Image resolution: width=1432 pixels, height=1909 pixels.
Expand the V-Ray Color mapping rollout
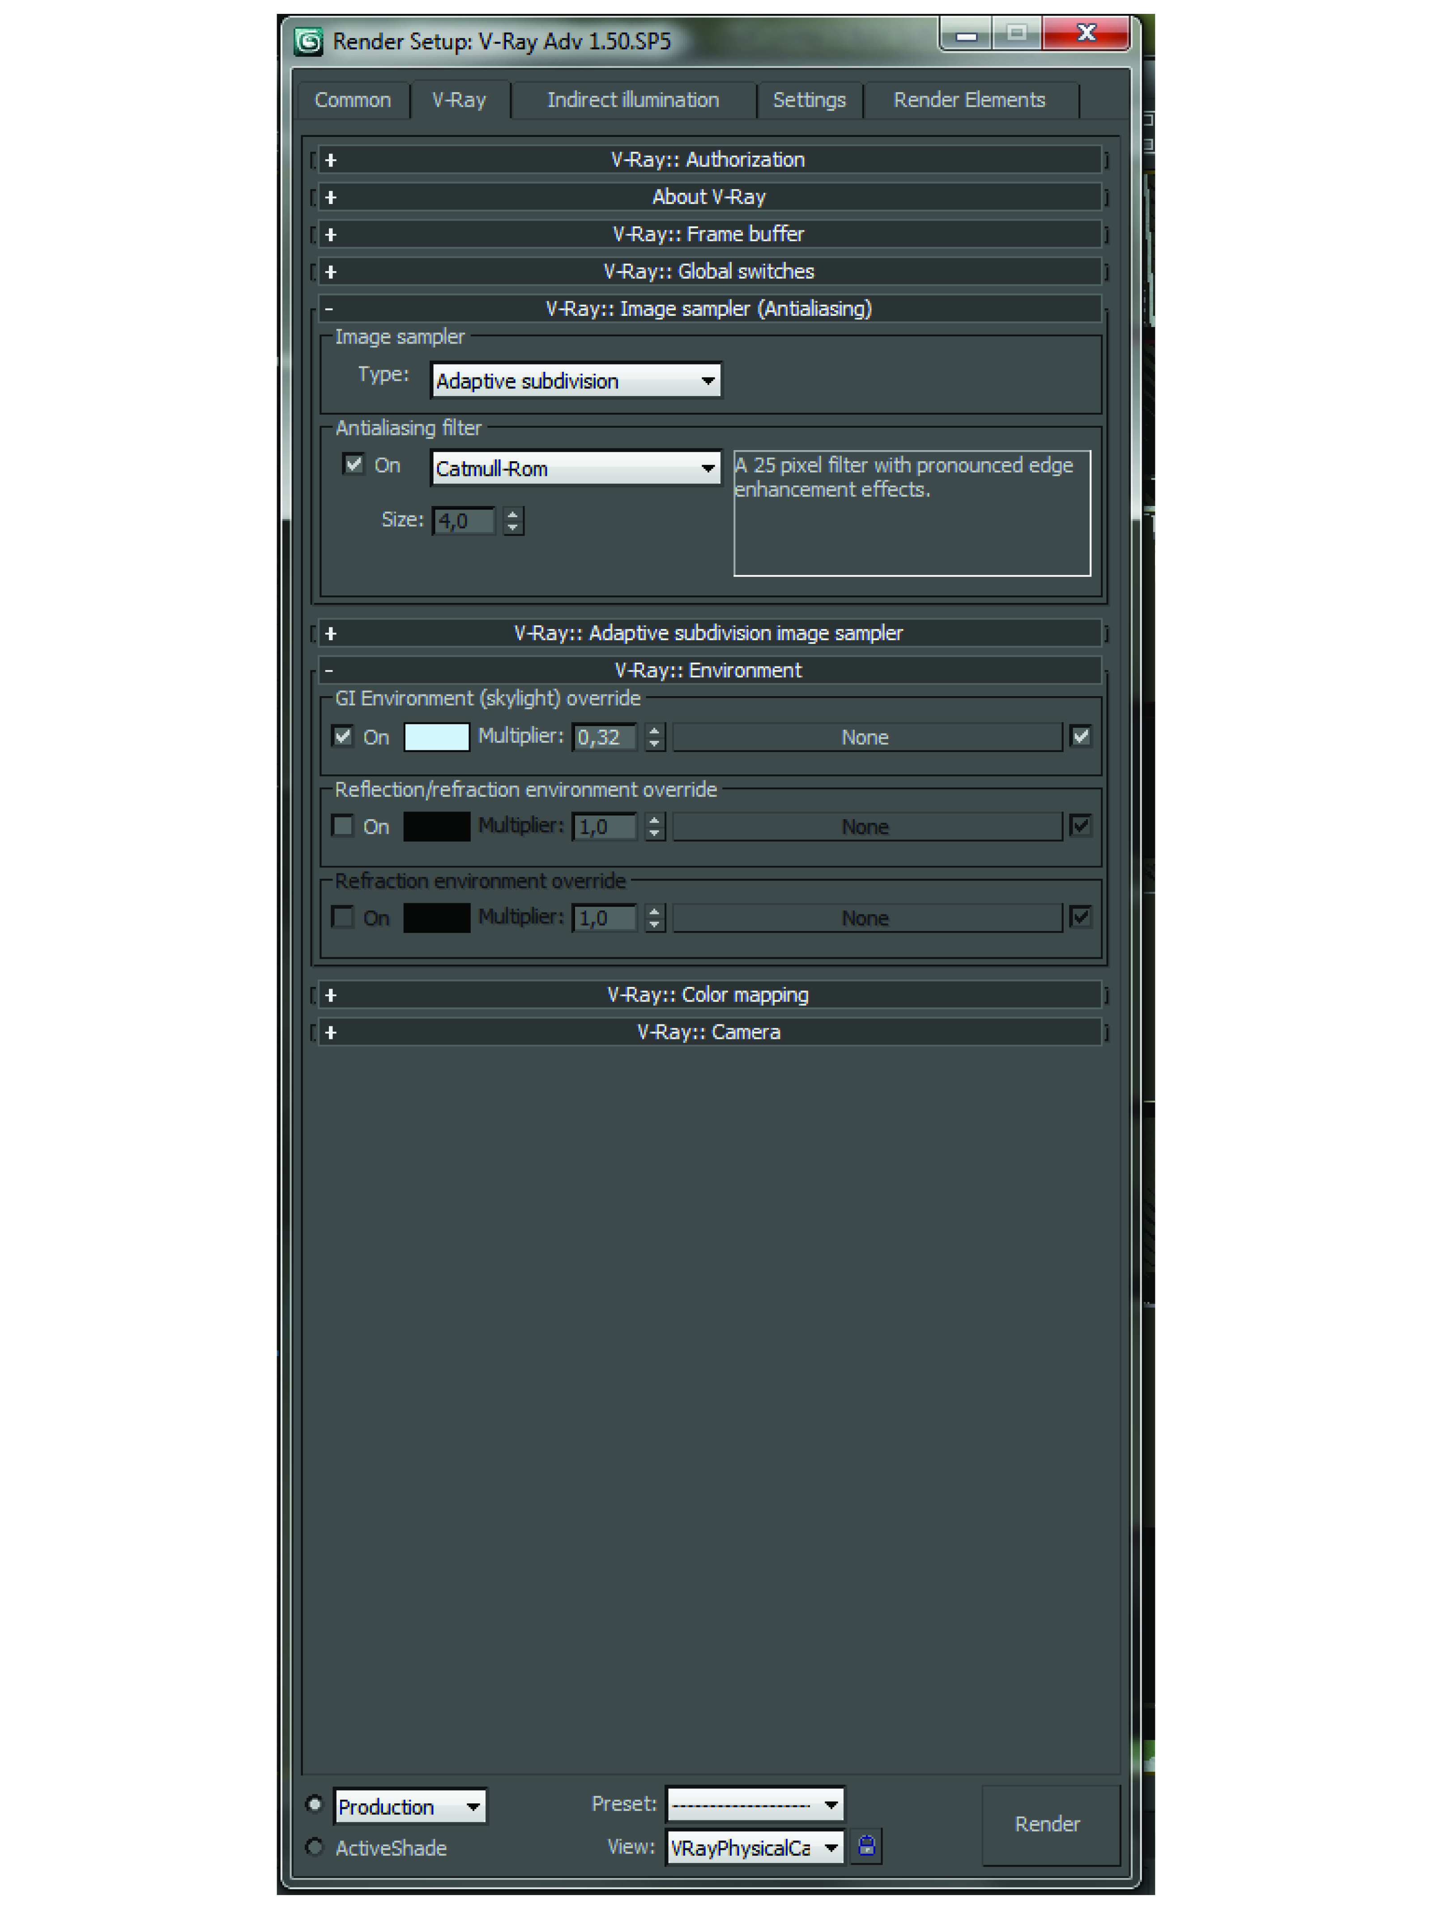[708, 995]
